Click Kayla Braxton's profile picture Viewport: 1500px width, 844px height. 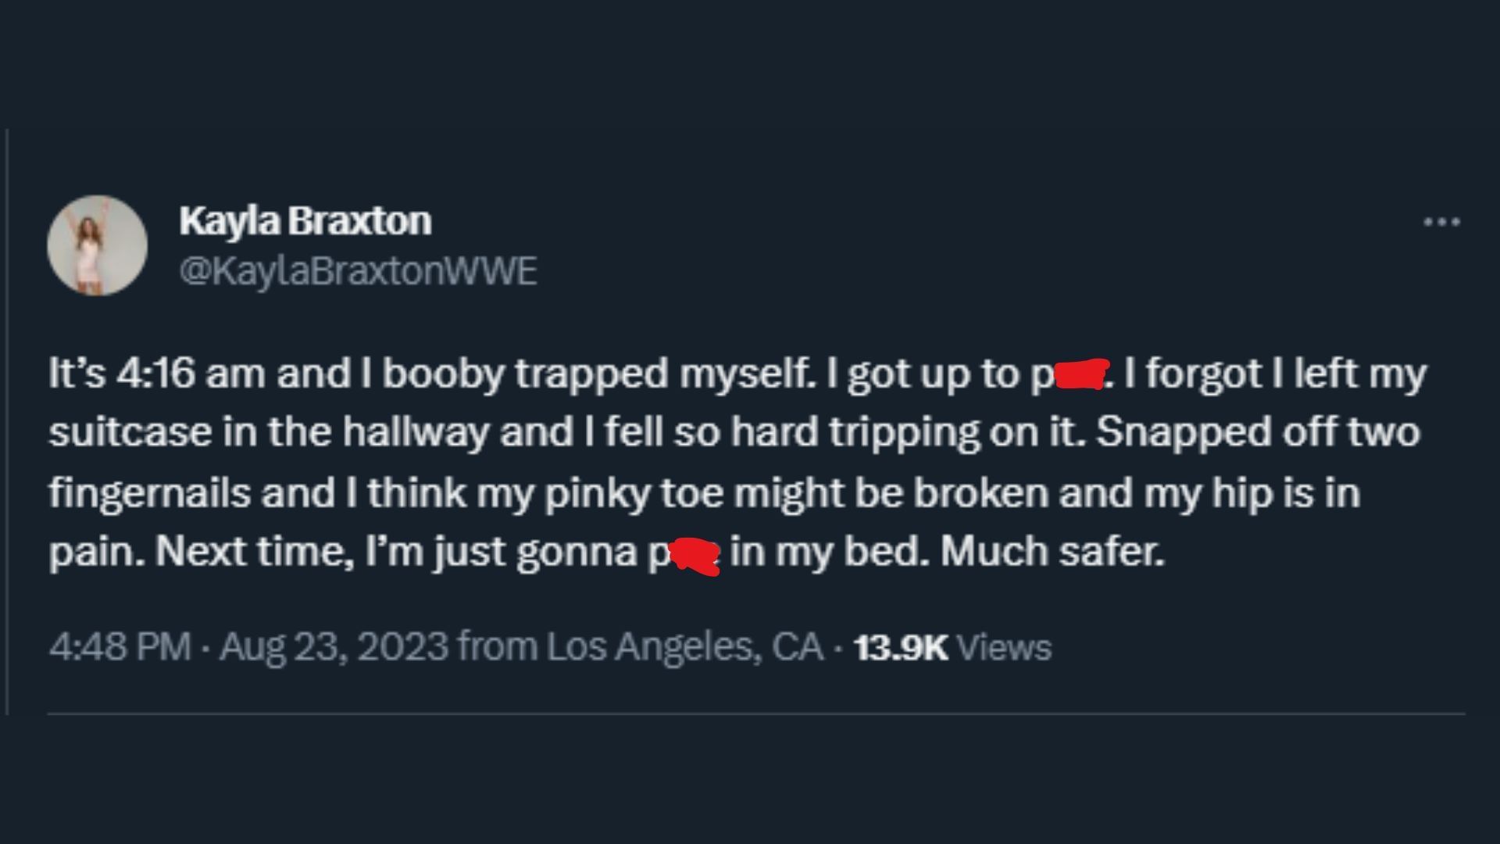(x=98, y=245)
